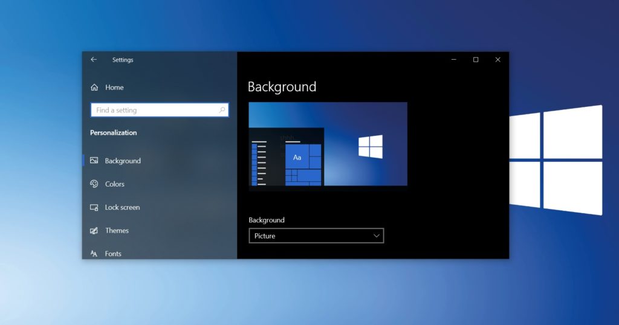The height and width of the screenshot is (325, 619).
Task: Minimize the Settings window
Action: 454,60
